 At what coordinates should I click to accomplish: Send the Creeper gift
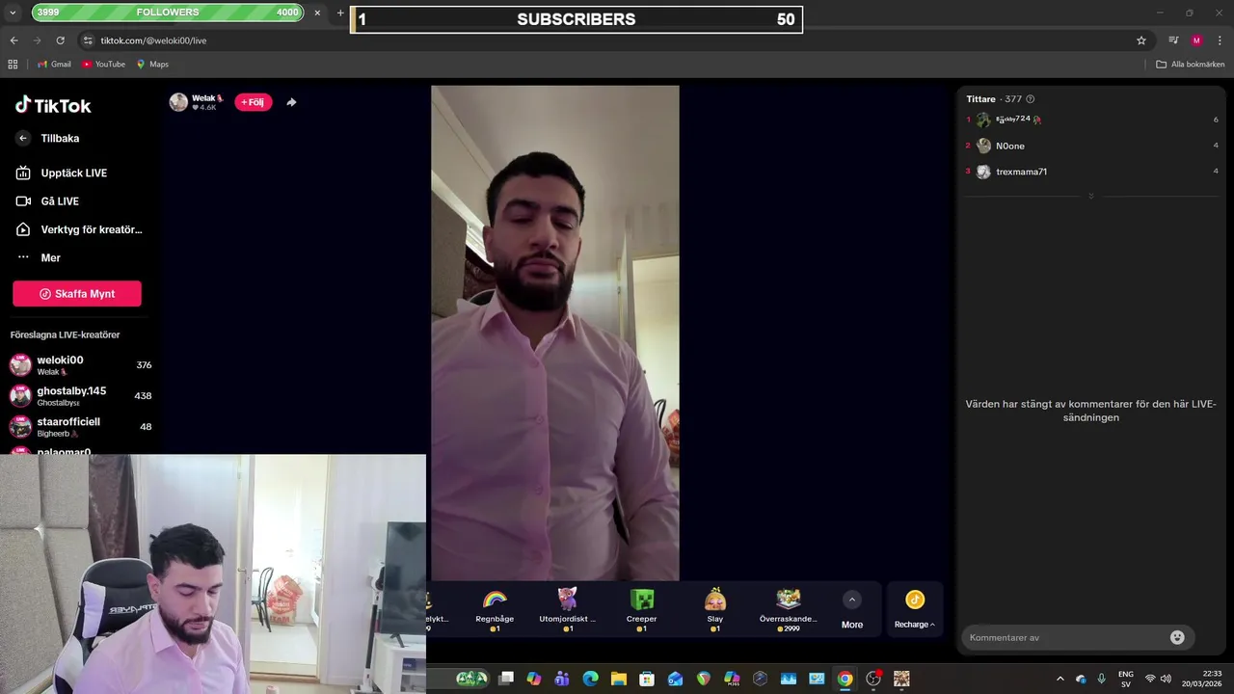[x=641, y=609]
